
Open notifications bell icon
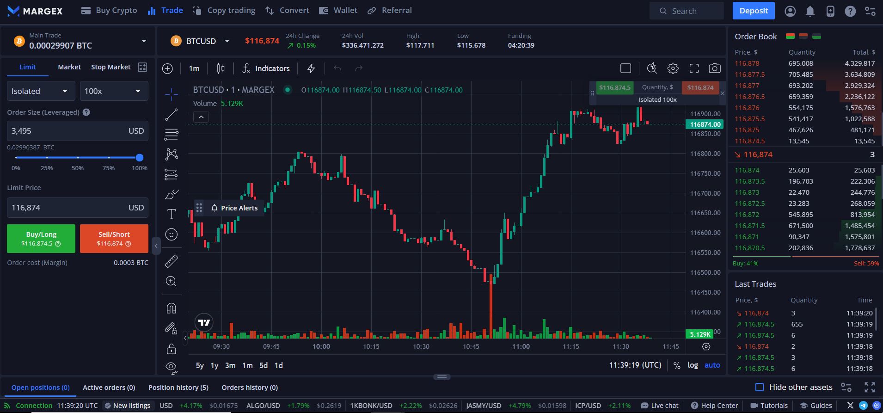tap(810, 11)
